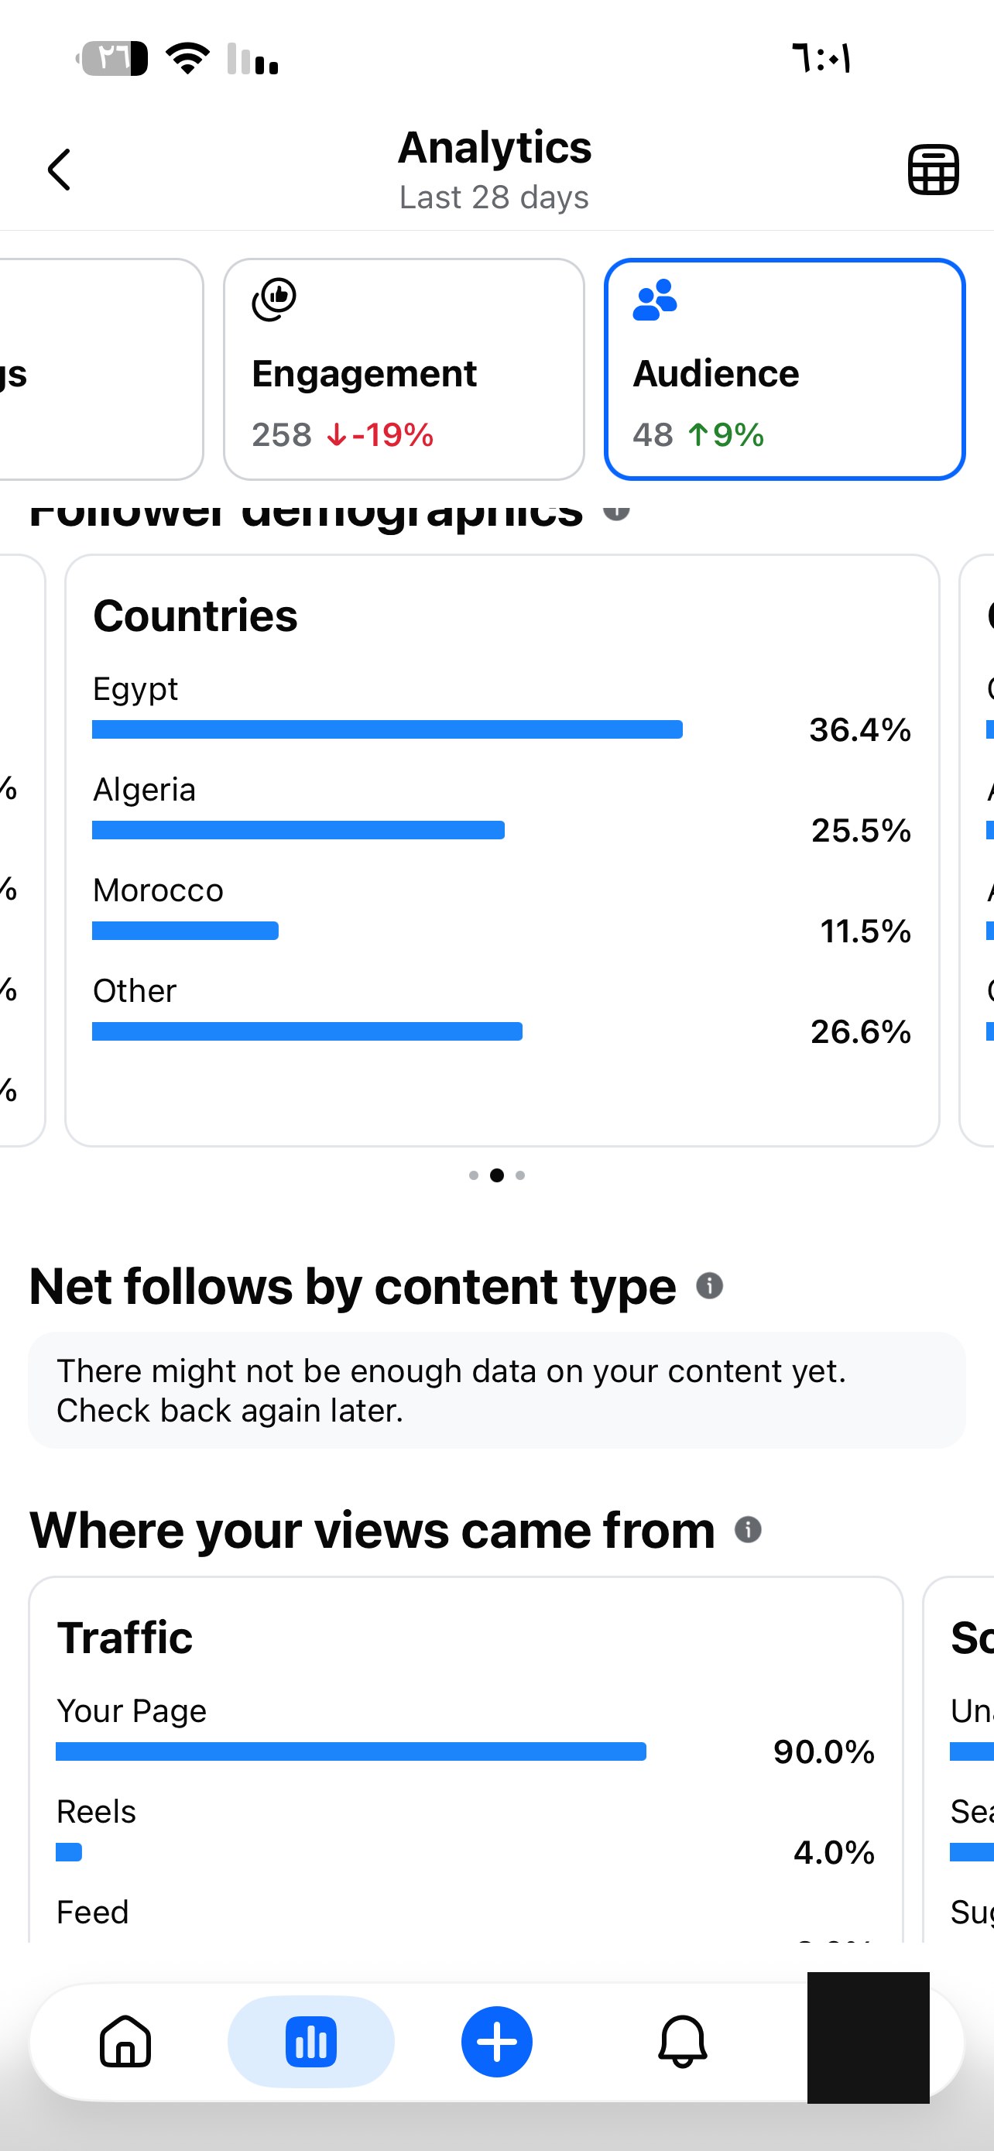Tap the blue plus create button

click(x=496, y=2042)
